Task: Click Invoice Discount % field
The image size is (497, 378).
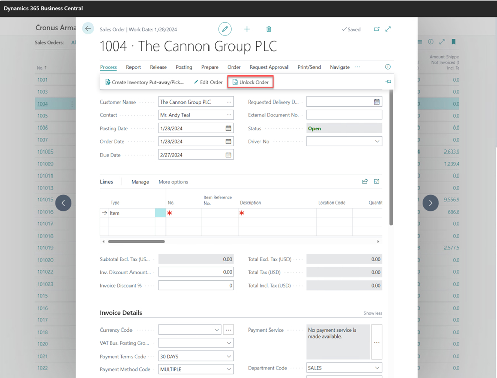Action: click(196, 285)
